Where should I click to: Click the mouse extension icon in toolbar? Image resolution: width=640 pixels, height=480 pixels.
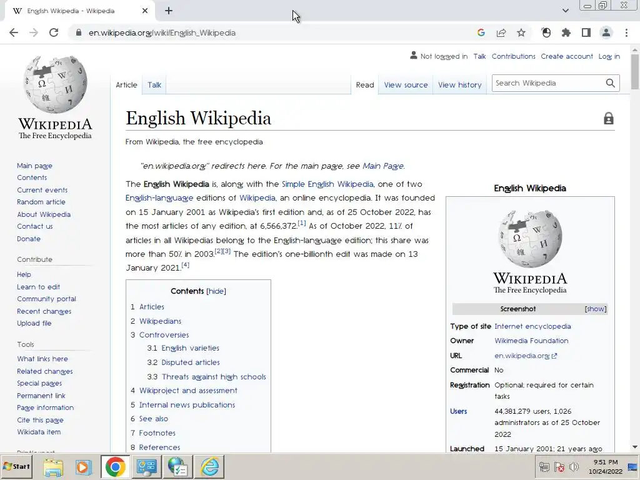(546, 32)
